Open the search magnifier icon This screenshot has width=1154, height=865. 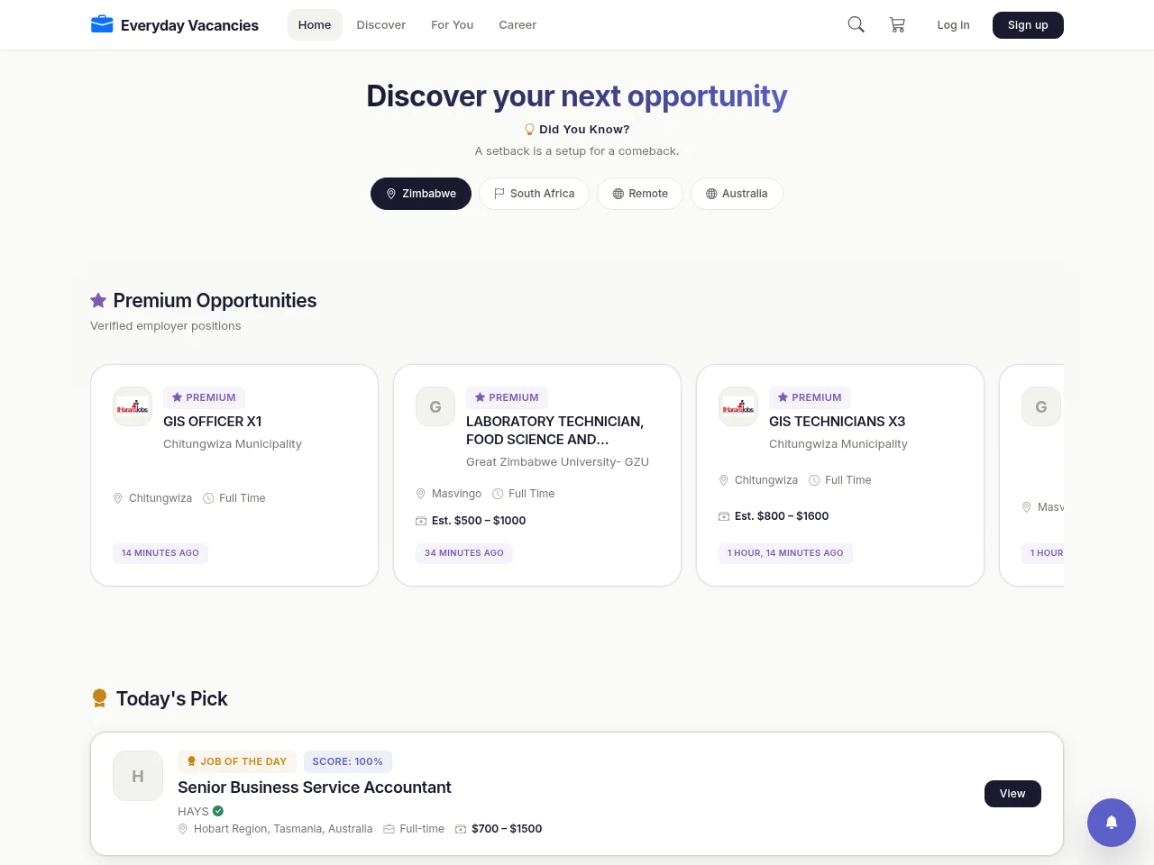click(x=856, y=24)
